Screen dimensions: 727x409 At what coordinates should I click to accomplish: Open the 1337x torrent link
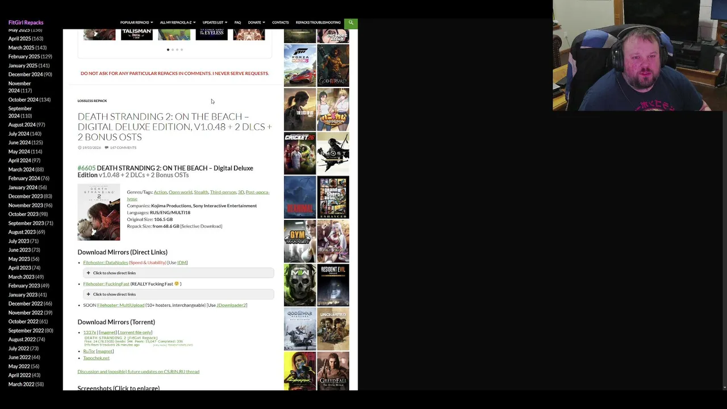(89, 332)
